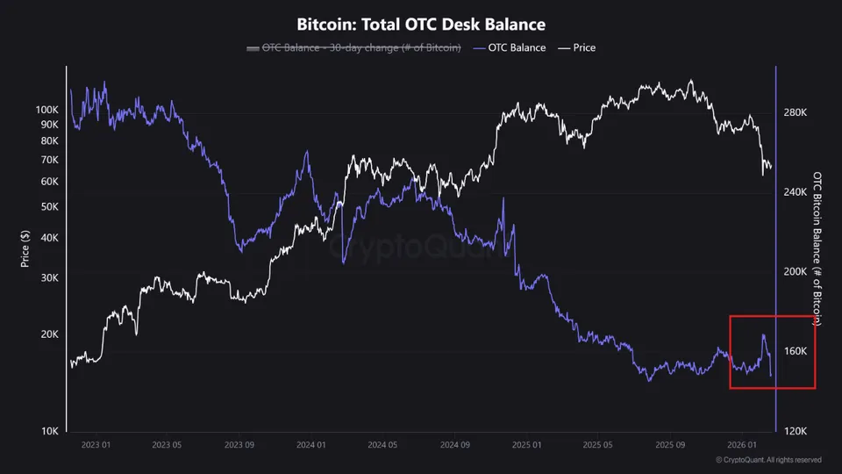This screenshot has width=842, height=474.
Task: Enable the struck-through 30-day change legend series
Action: (353, 47)
